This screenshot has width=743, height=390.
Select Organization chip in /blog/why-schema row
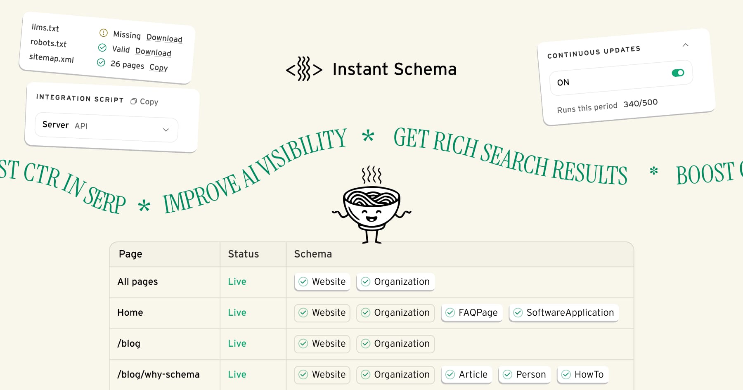(x=395, y=374)
